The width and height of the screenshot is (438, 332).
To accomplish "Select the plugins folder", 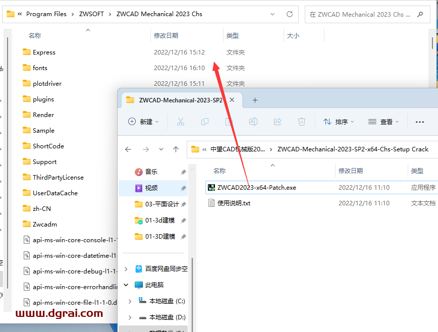I will pos(43,99).
